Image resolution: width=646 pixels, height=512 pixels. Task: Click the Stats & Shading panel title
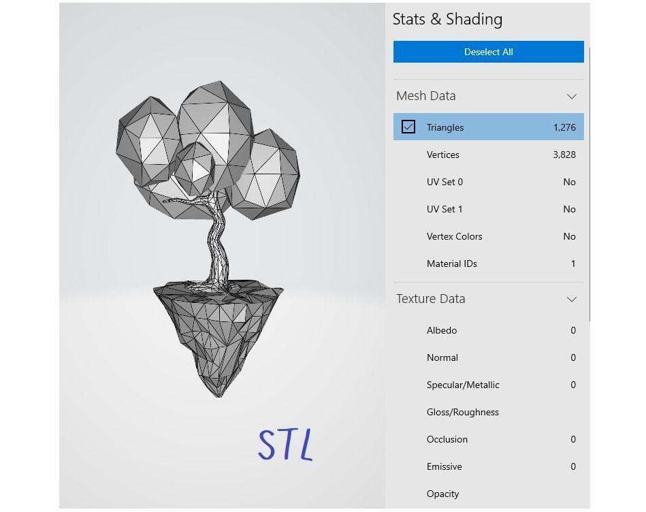pos(447,19)
